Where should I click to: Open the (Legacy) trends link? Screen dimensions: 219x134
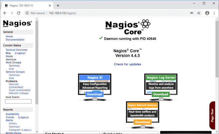[x=23, y=117]
